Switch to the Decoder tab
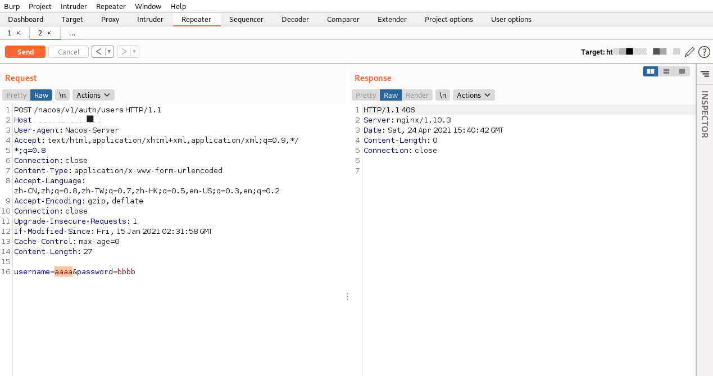Viewport: 713px width, 376px height. click(295, 19)
